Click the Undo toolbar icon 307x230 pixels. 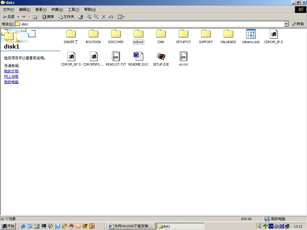(x=111, y=17)
